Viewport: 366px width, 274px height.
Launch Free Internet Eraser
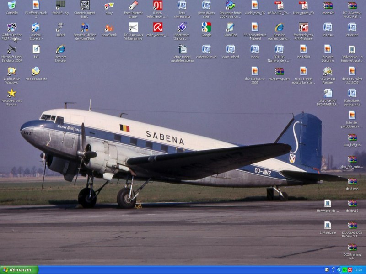point(133,5)
